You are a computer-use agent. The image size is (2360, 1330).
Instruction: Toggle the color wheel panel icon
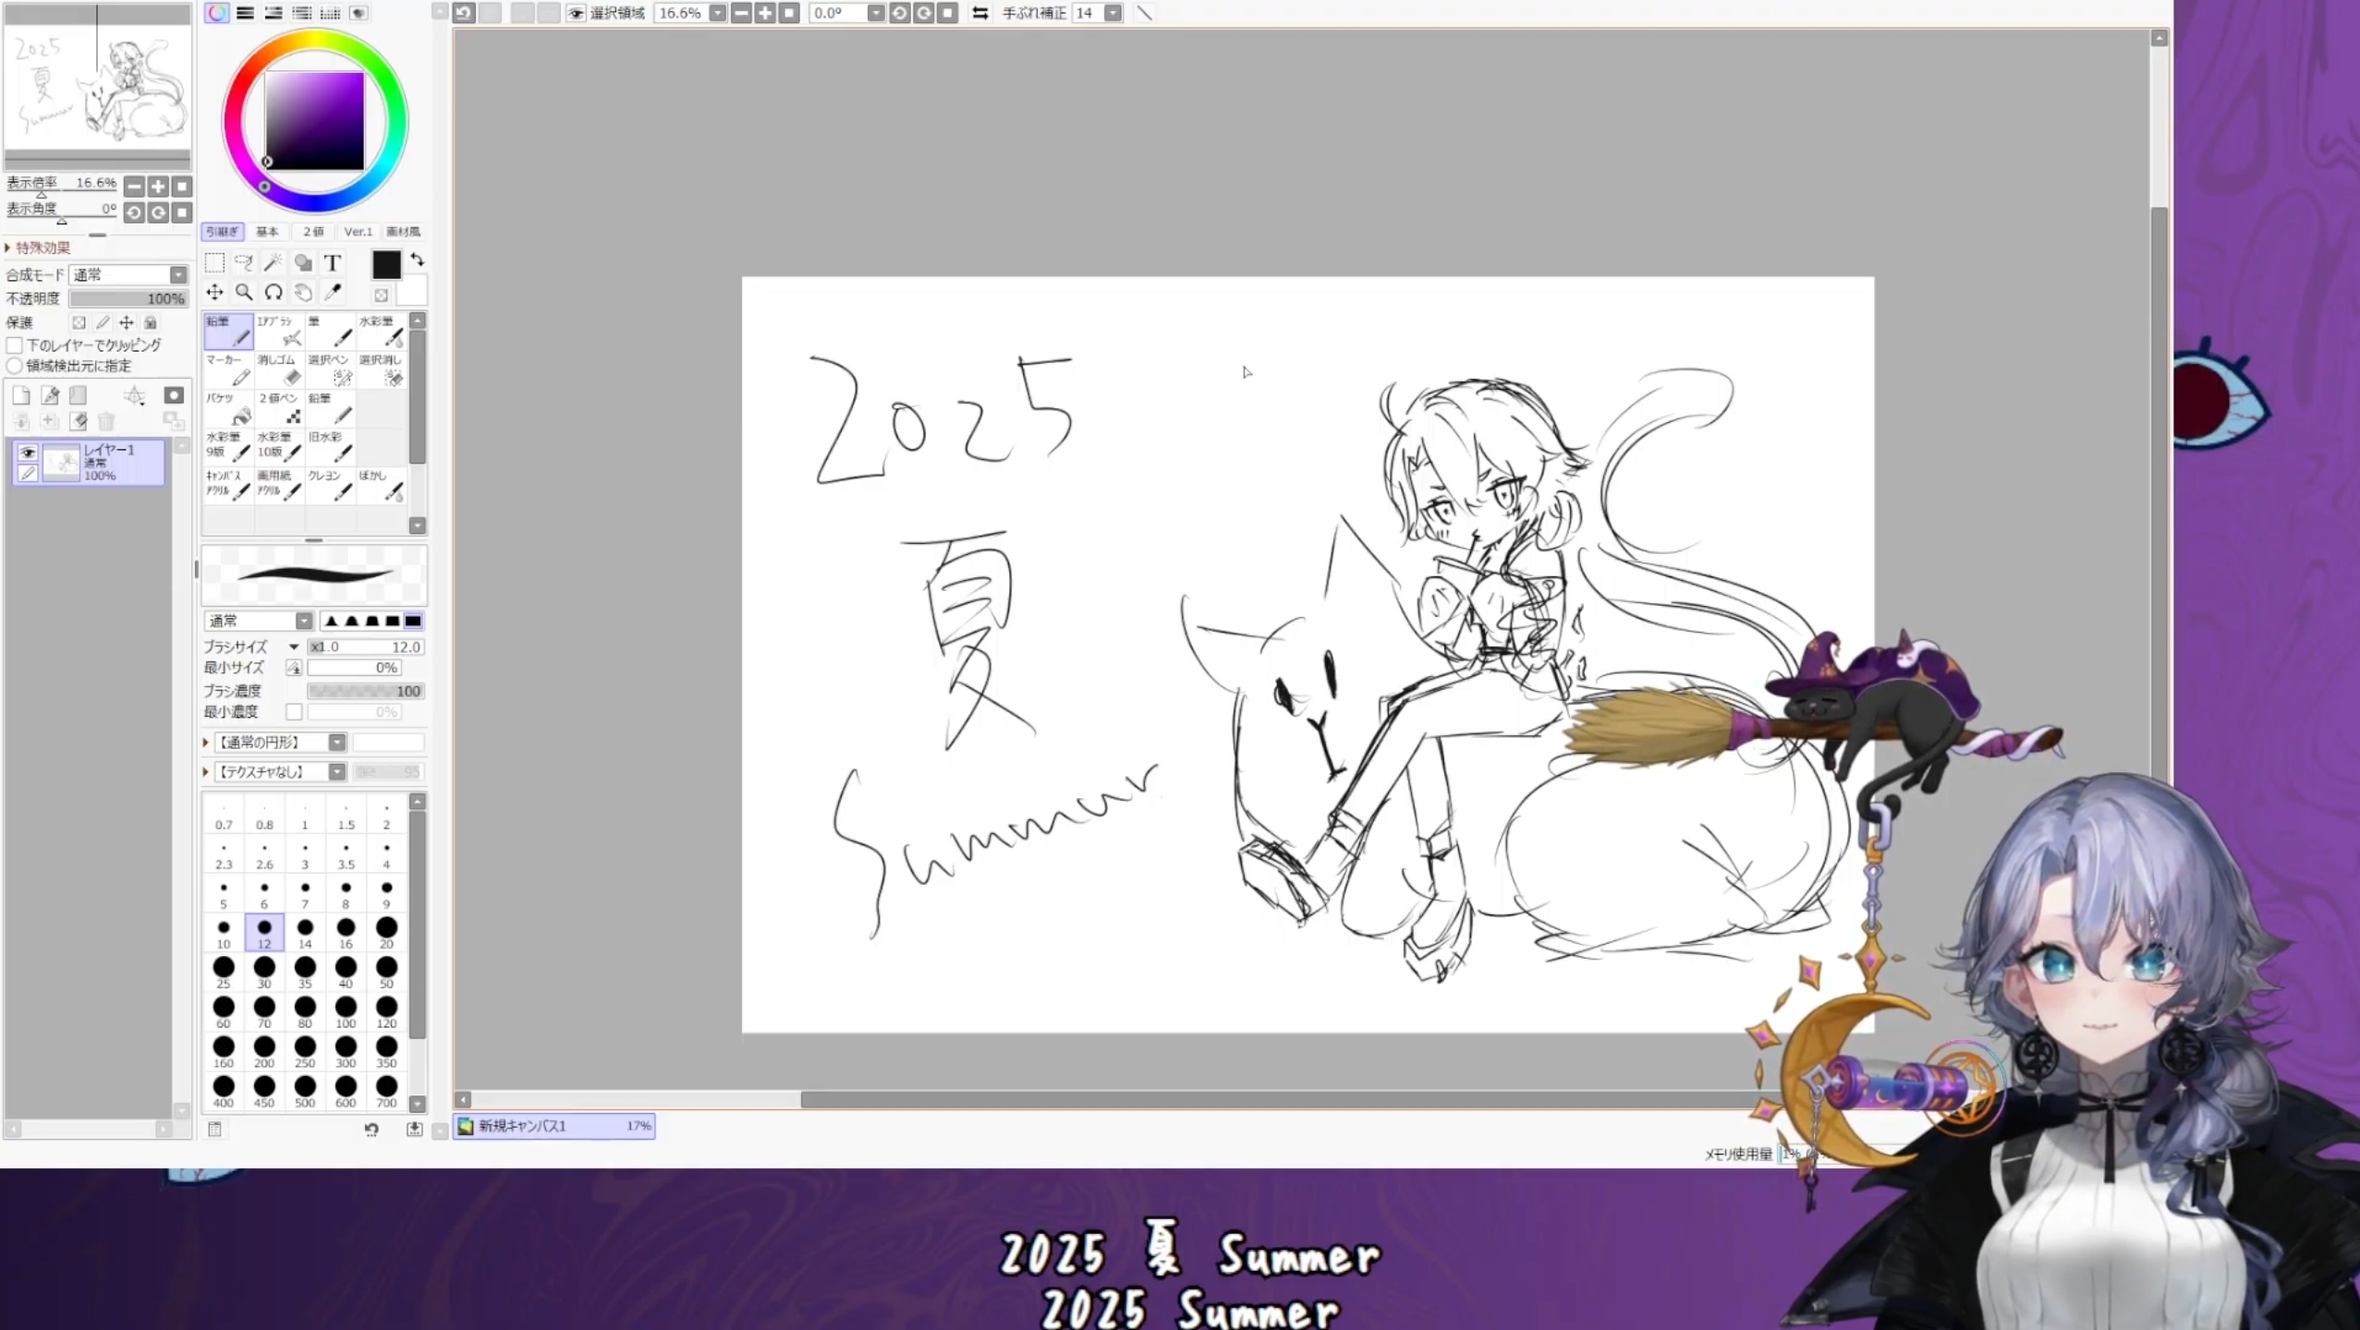[216, 13]
